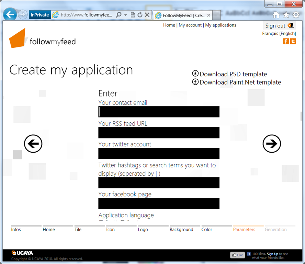Expand the address bar dropdown arrow
Screen dimensions: 305x264
(x=126, y=15)
